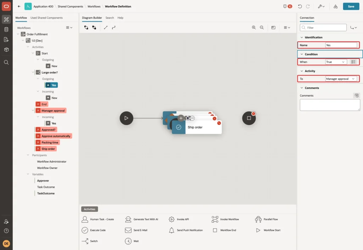Image resolution: width=363 pixels, height=250 pixels.
Task: Collapse the Activity section
Action: 301,71
